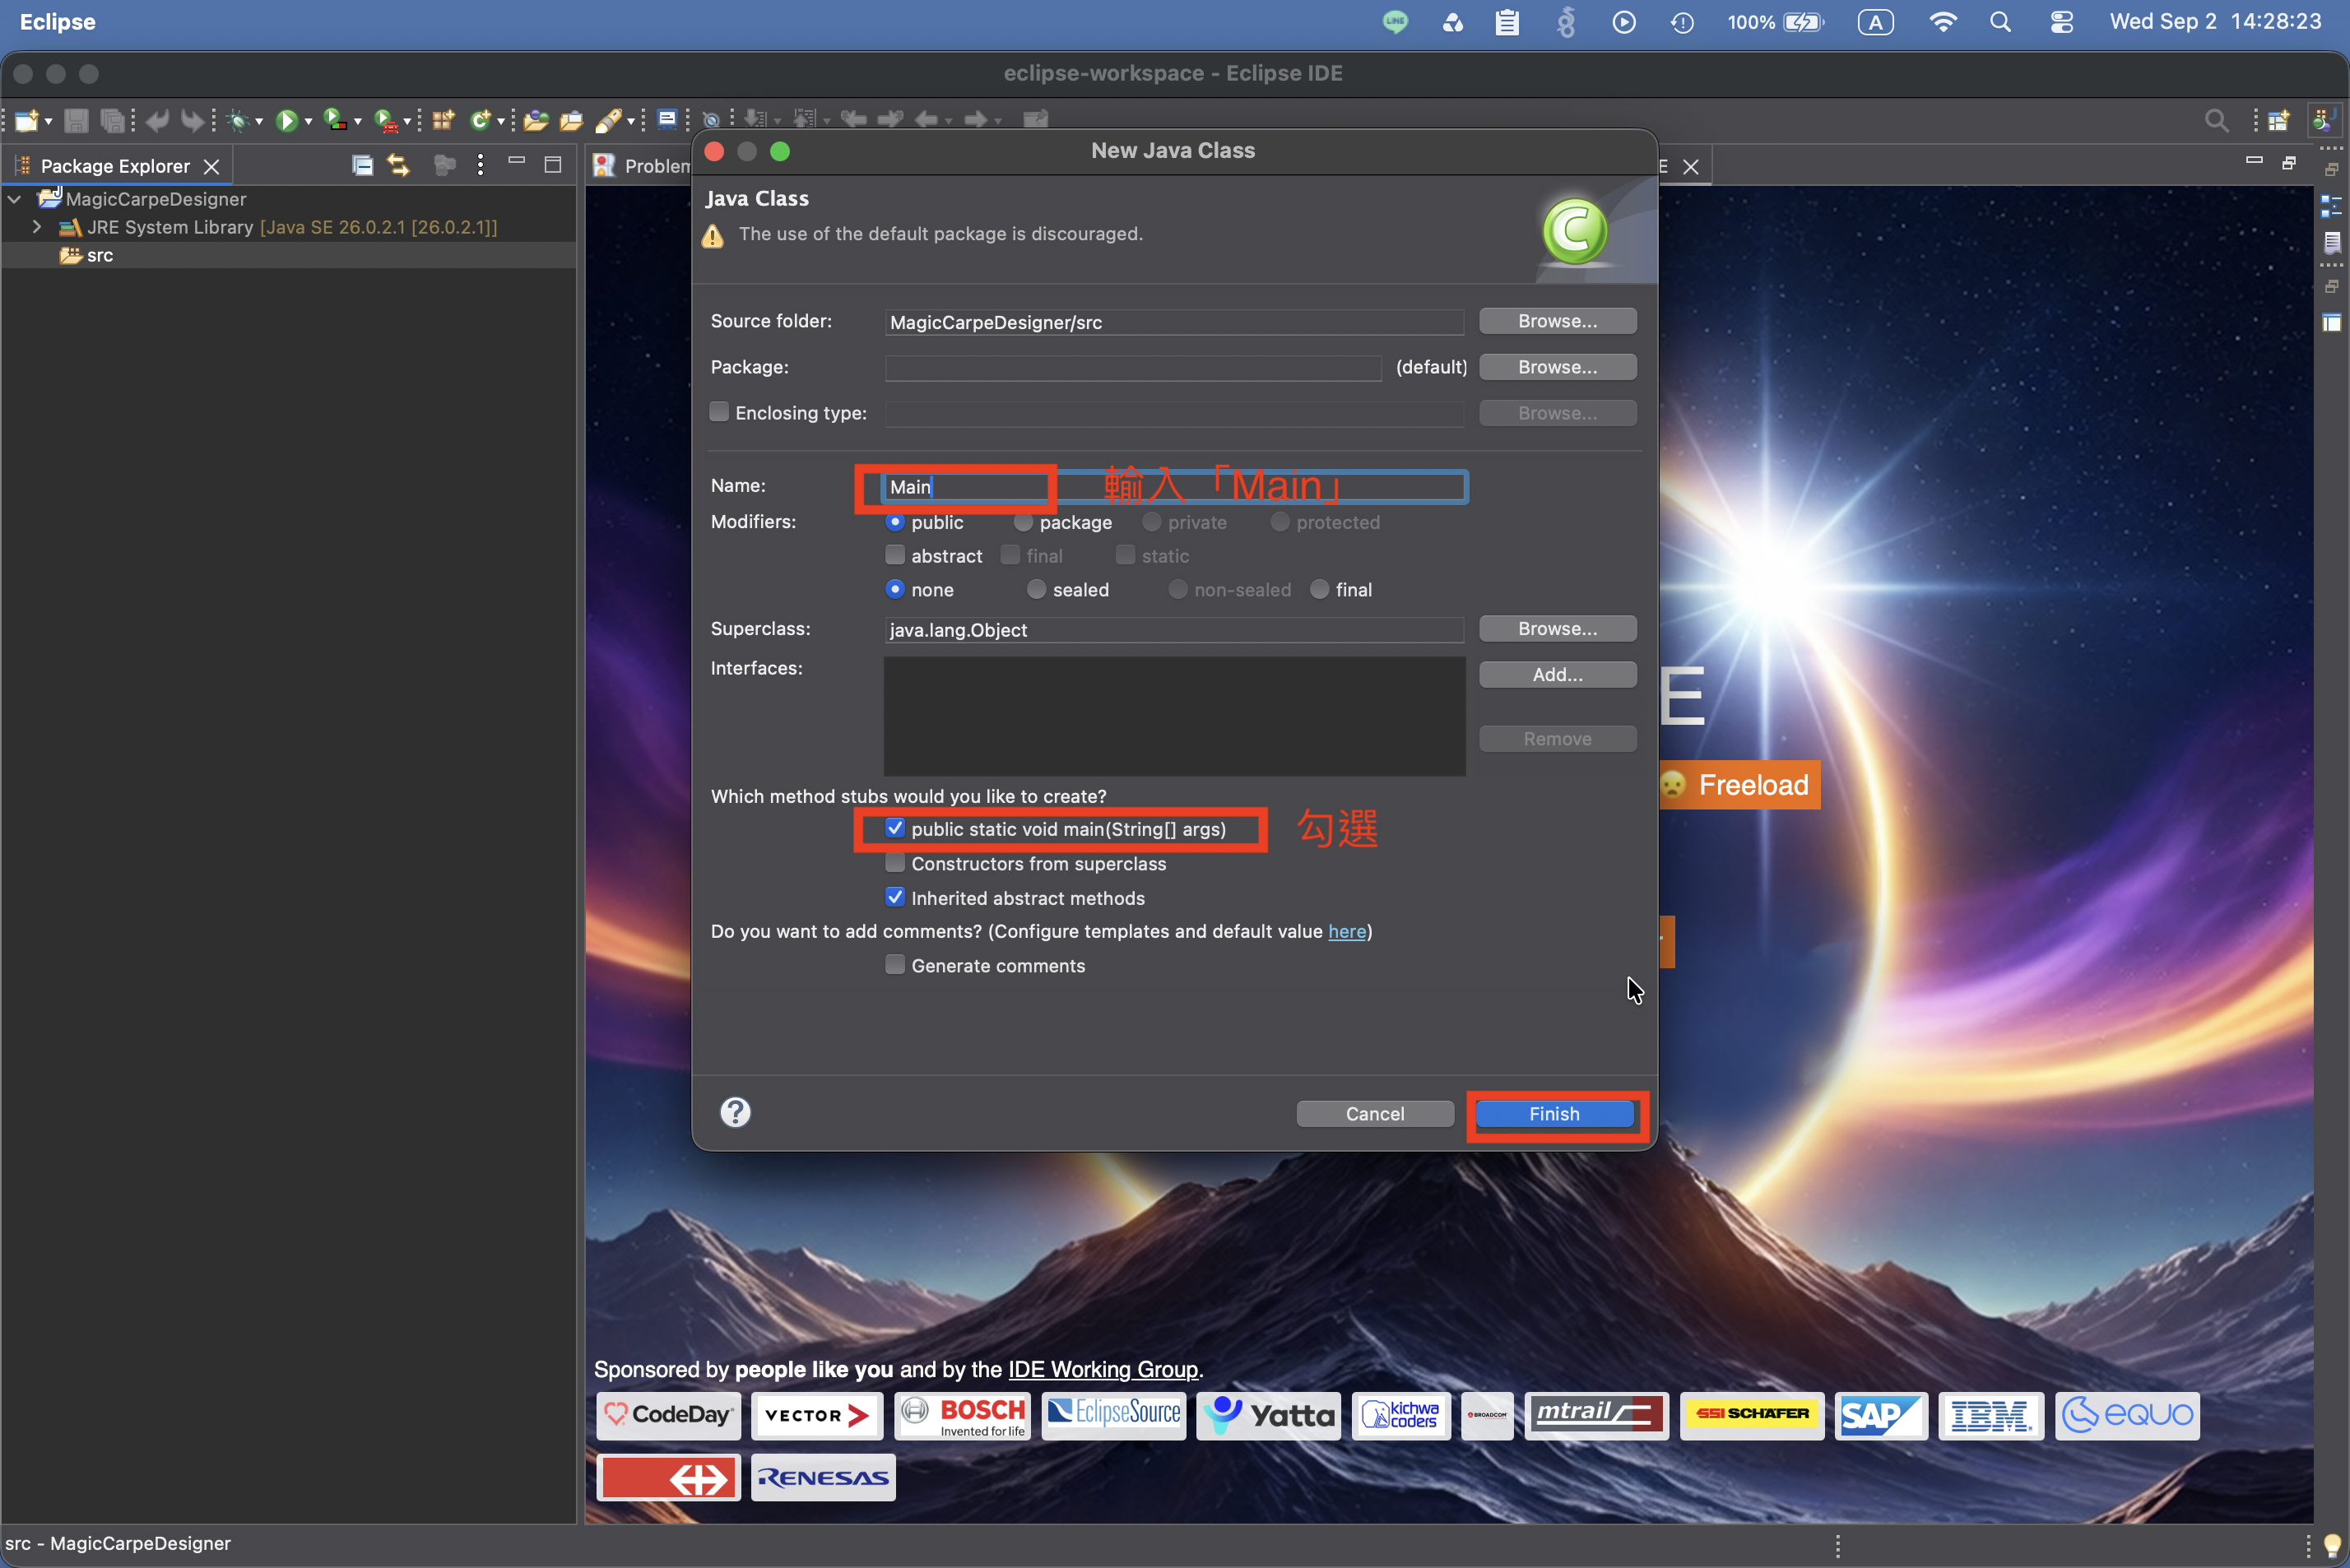Enable the Generate comments checkbox

tap(895, 965)
